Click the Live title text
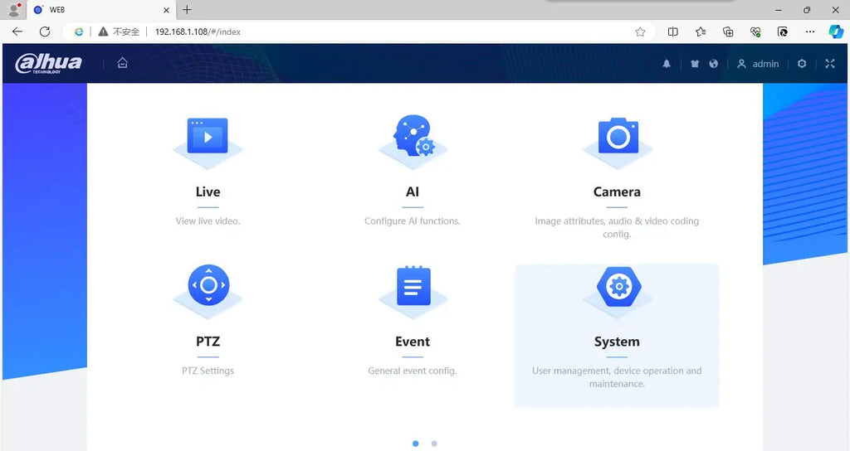This screenshot has height=451, width=850. (x=208, y=192)
